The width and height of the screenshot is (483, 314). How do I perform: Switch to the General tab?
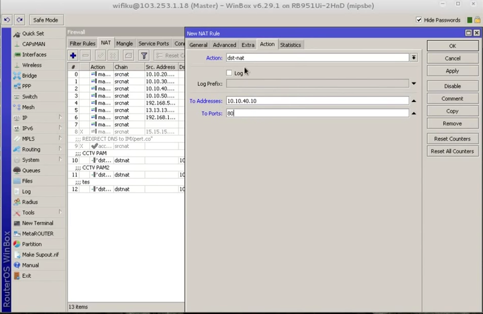(198, 45)
